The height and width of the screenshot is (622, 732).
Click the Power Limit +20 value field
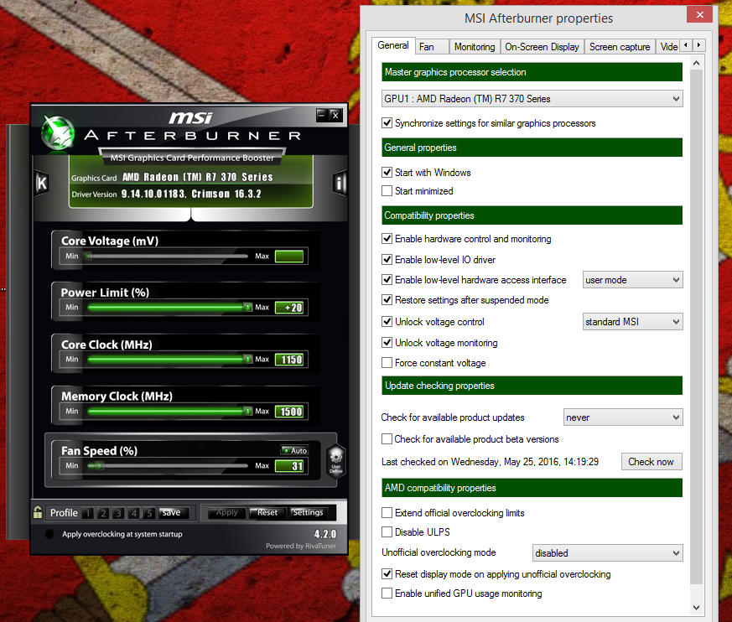pos(289,308)
